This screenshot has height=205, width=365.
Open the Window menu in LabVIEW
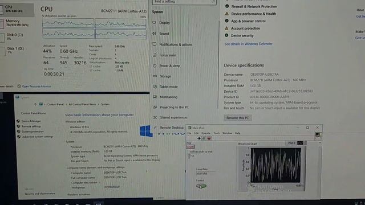227,133
